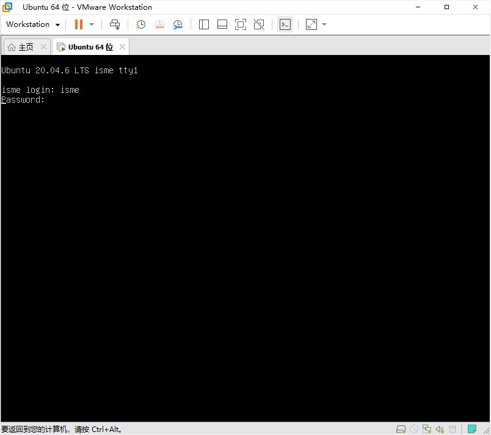Click the CD/DVD drive status icon
This screenshot has width=491, height=435.
coord(414,429)
